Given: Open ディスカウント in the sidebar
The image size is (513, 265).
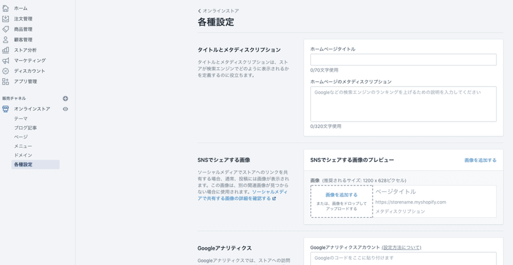Looking at the screenshot, I should click(29, 71).
